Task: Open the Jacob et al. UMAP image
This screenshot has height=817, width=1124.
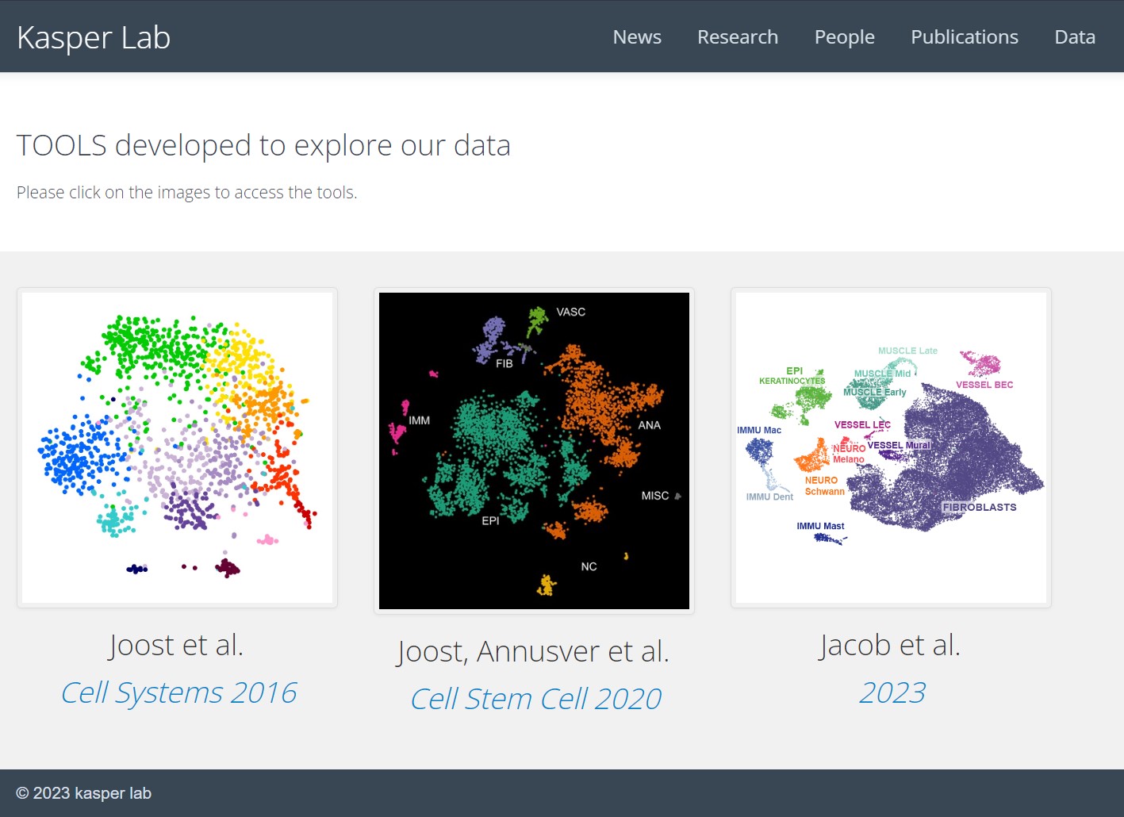Action: click(x=891, y=447)
